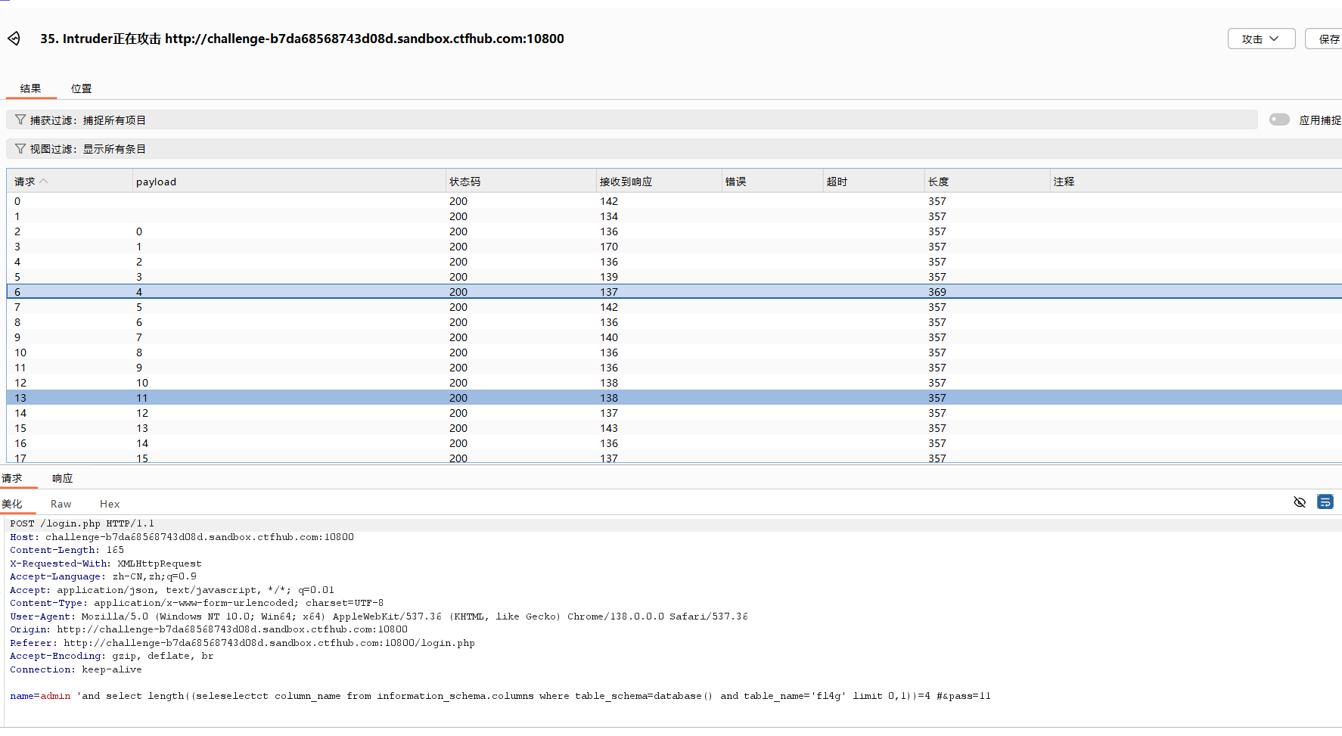The height and width of the screenshot is (736, 1342).
Task: Click the name=admin parameter in the request body
Action: (x=39, y=695)
